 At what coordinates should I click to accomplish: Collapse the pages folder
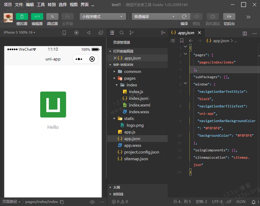tap(137, 78)
